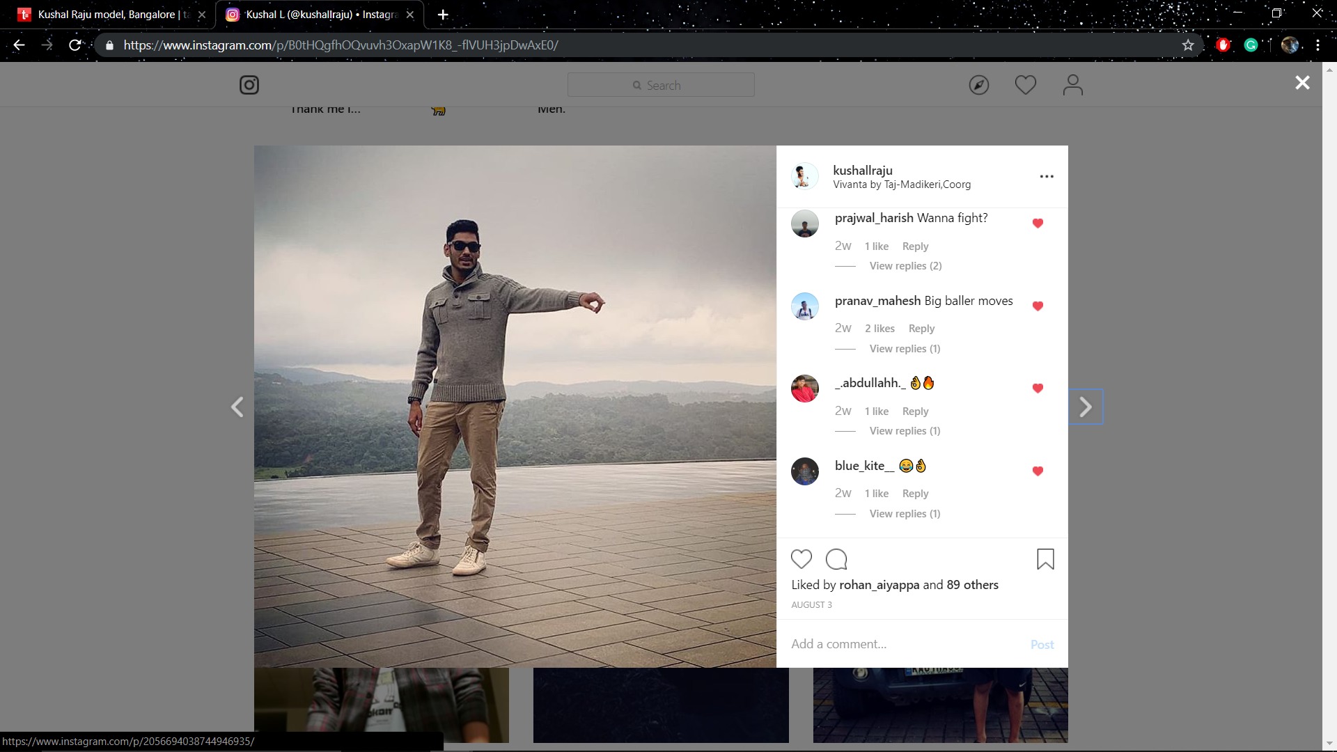Close the post overlay with X
The height and width of the screenshot is (752, 1337).
point(1301,83)
